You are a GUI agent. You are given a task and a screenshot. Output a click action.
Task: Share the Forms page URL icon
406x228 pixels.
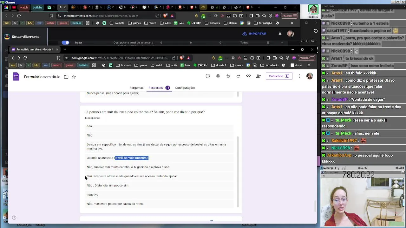coord(174,58)
